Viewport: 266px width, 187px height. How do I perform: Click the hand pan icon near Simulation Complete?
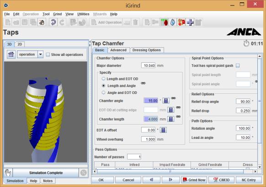[8, 173]
